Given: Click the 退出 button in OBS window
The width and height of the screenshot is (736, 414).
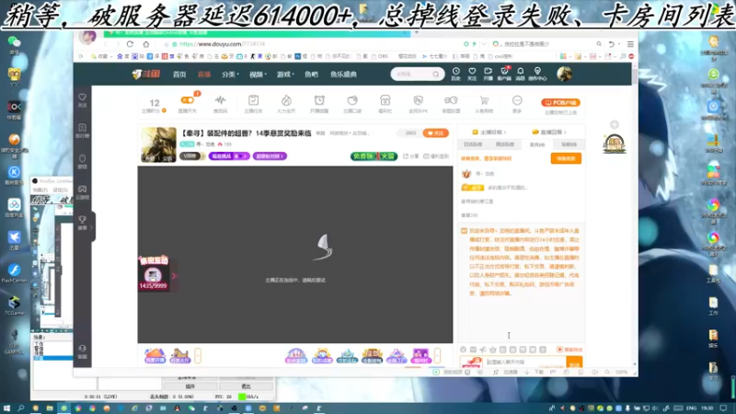Looking at the screenshot, I should point(246,386).
